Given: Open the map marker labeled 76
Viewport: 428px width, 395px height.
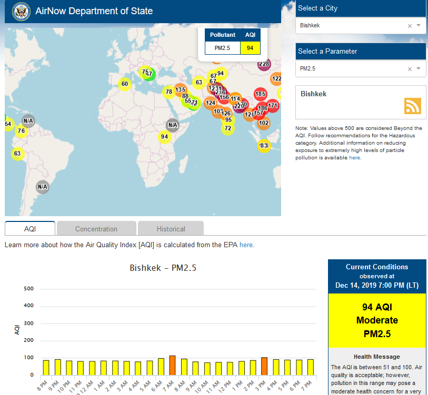Looking at the screenshot, I should pos(21,131).
